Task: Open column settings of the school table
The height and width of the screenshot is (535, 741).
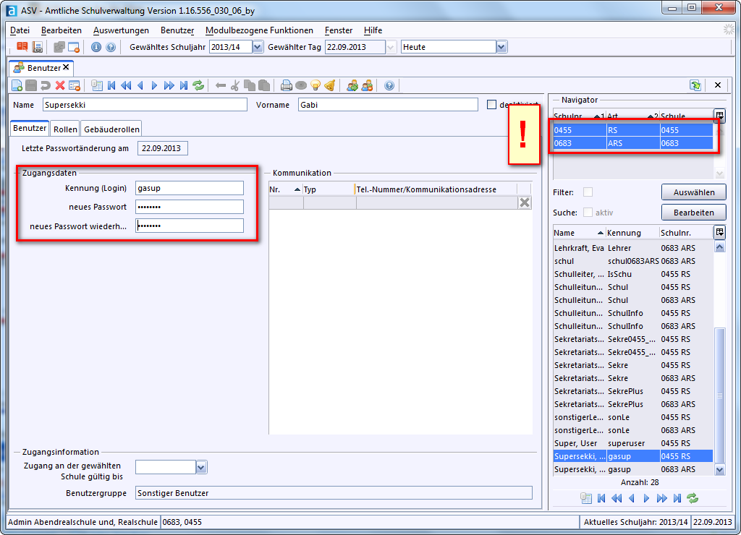Action: (719, 116)
